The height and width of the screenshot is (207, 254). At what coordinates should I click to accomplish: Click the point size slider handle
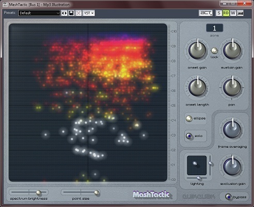click(x=97, y=193)
